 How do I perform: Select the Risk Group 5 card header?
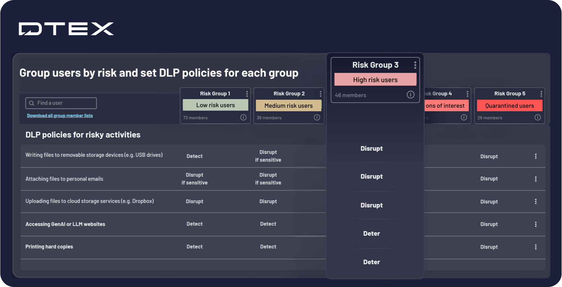click(510, 93)
